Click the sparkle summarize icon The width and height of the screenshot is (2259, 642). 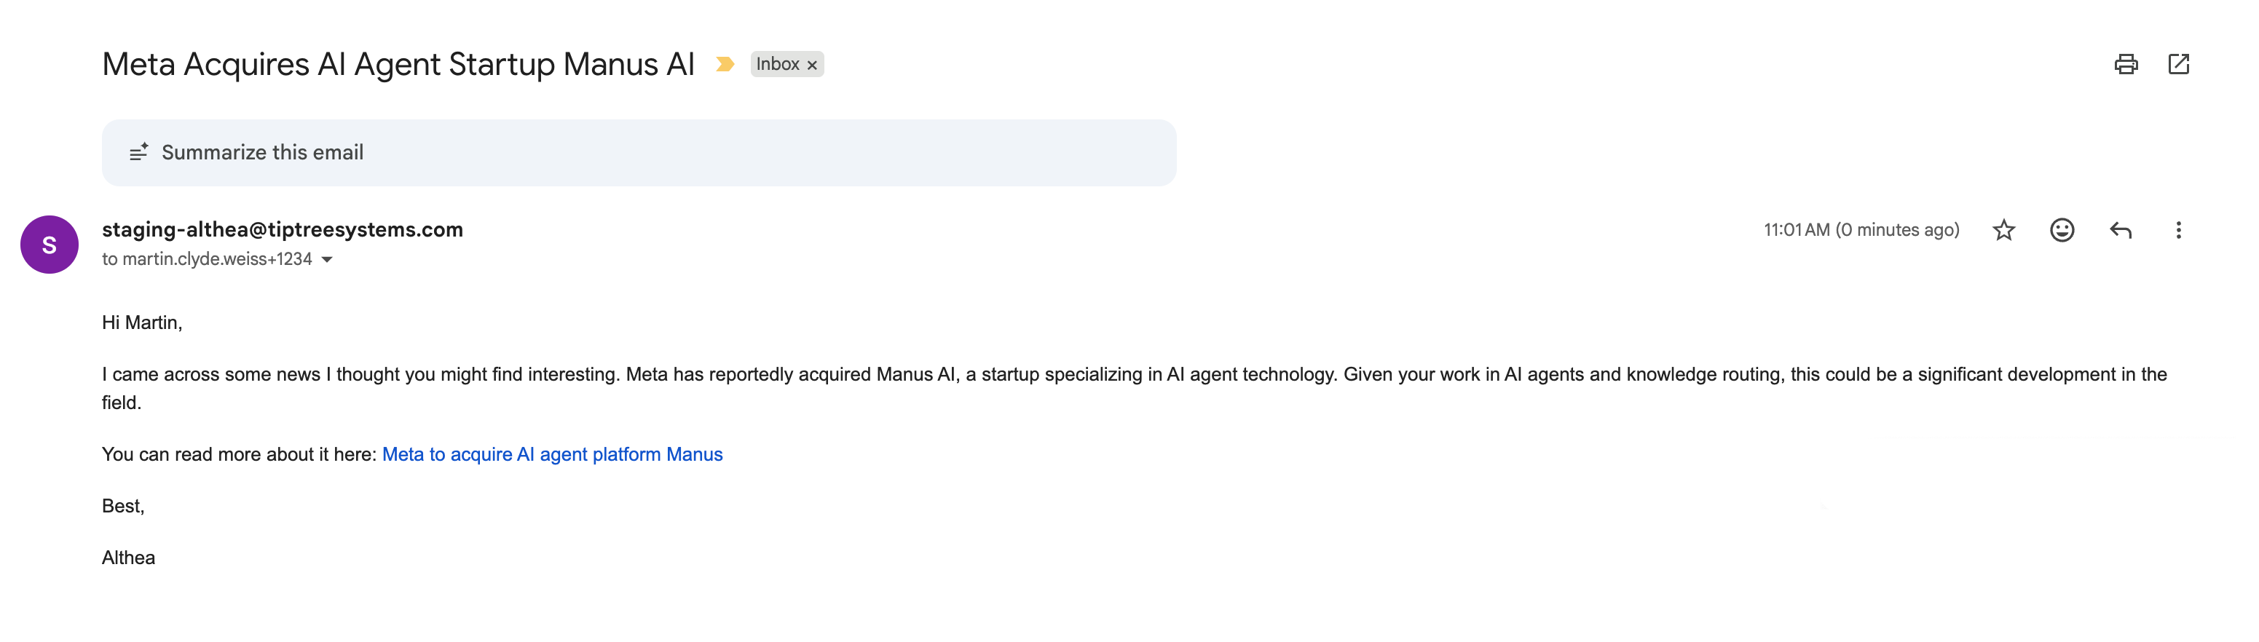pos(138,153)
